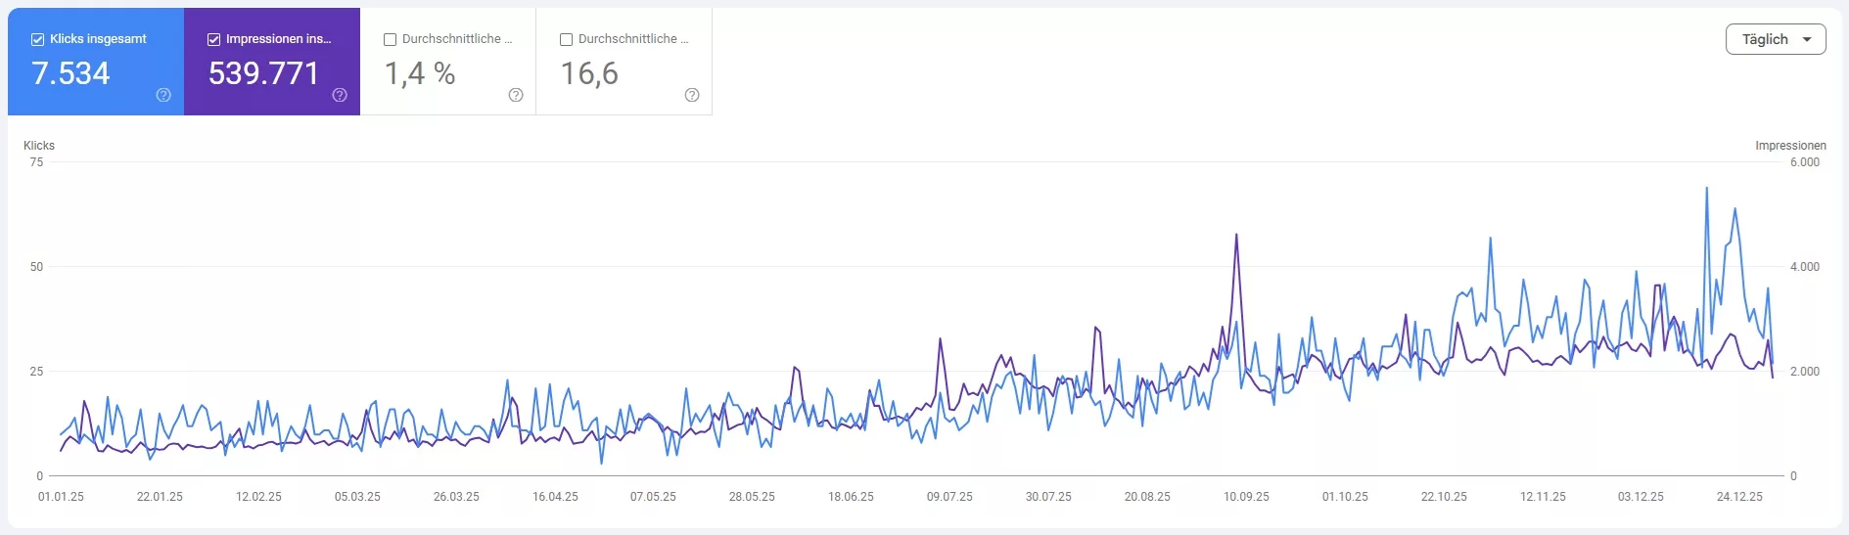Image resolution: width=1849 pixels, height=535 pixels.
Task: Select the 539.771 impressions value
Action: 263,73
